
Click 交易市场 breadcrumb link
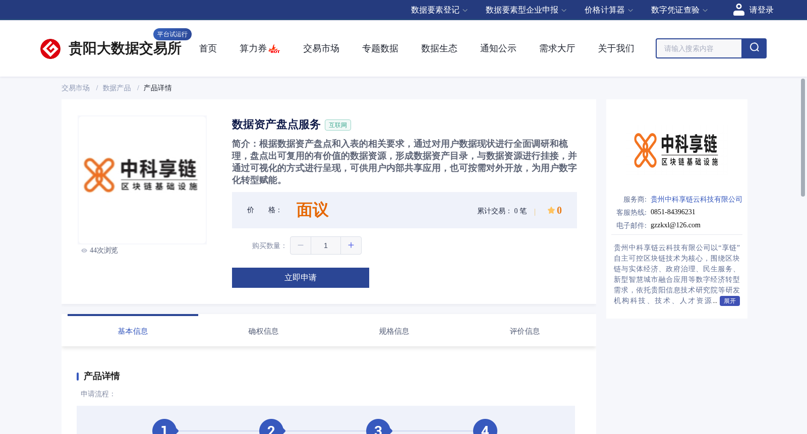pyautogui.click(x=76, y=88)
